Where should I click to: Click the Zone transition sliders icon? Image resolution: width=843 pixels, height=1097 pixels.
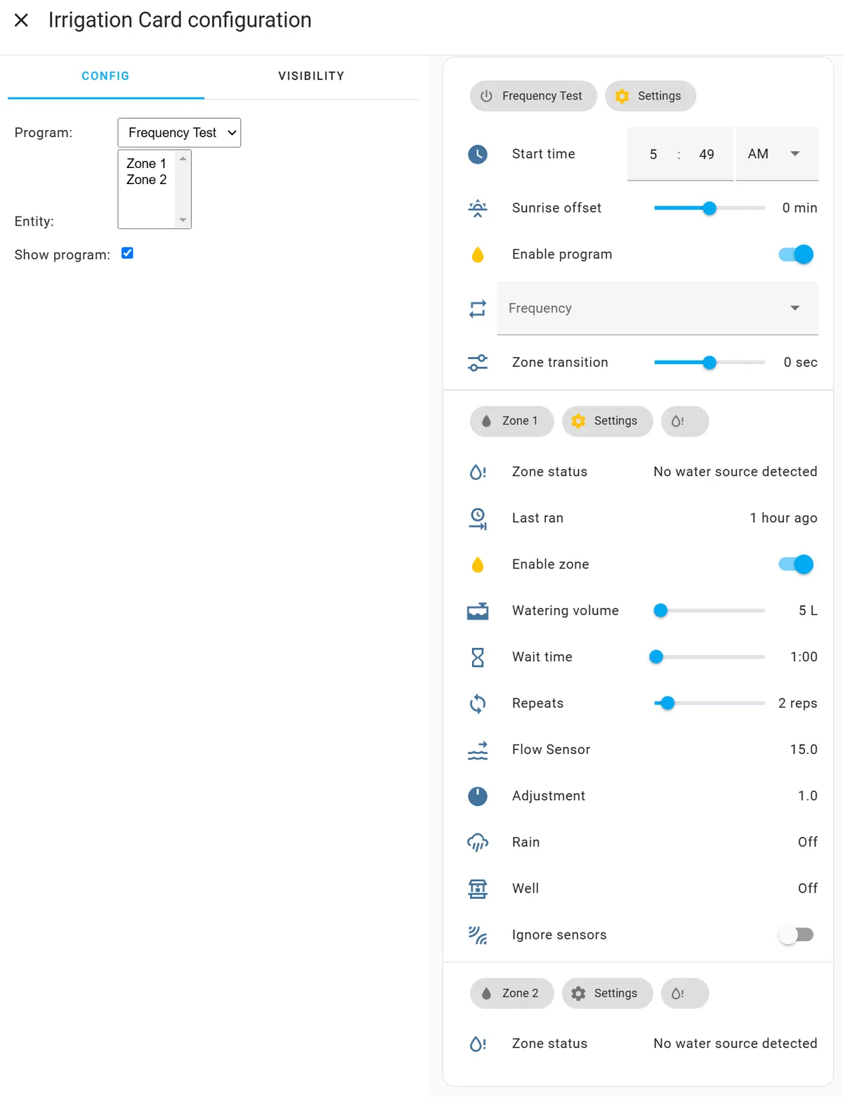478,363
